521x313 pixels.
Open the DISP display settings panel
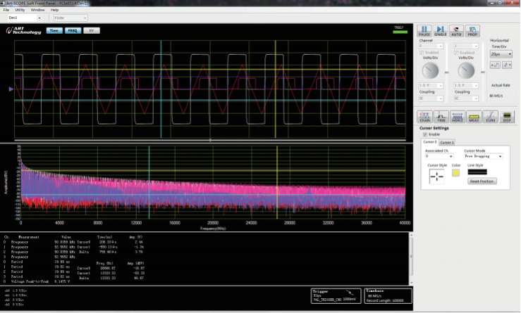[506, 117]
